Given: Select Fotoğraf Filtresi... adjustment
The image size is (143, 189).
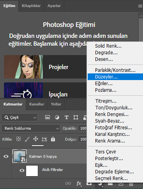Looking at the screenshot, I should coord(115,128).
